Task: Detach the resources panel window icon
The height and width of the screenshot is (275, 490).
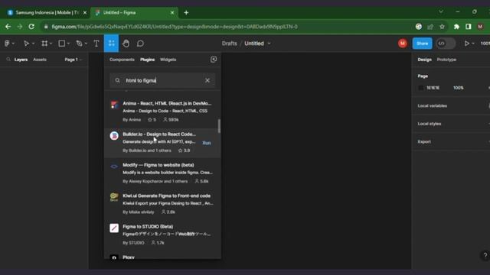Action: point(214,60)
